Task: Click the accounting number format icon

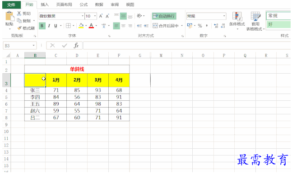Action: click(190, 26)
